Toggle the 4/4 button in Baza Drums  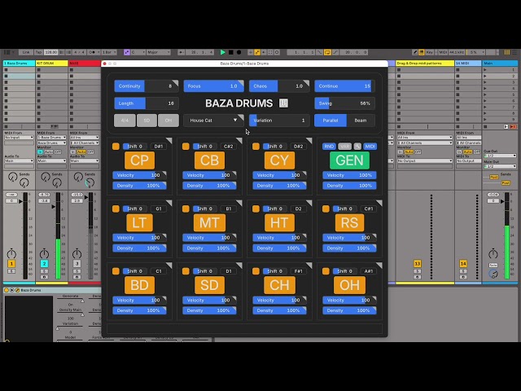125,121
